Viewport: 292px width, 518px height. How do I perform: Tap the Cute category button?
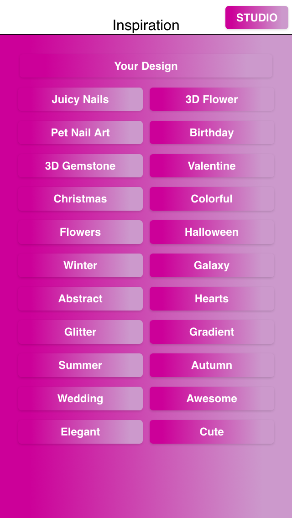coord(212,432)
